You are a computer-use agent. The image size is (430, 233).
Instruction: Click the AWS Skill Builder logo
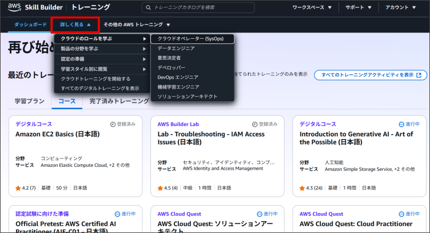click(x=34, y=8)
